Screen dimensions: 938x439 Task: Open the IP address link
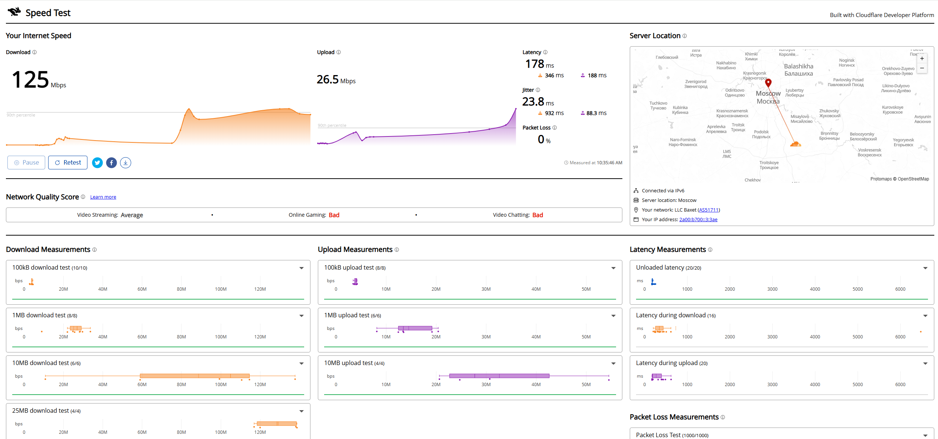698,220
